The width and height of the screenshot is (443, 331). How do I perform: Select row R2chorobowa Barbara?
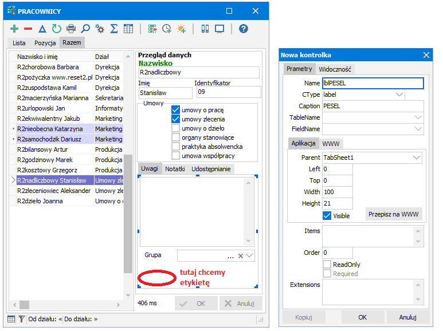(66, 67)
